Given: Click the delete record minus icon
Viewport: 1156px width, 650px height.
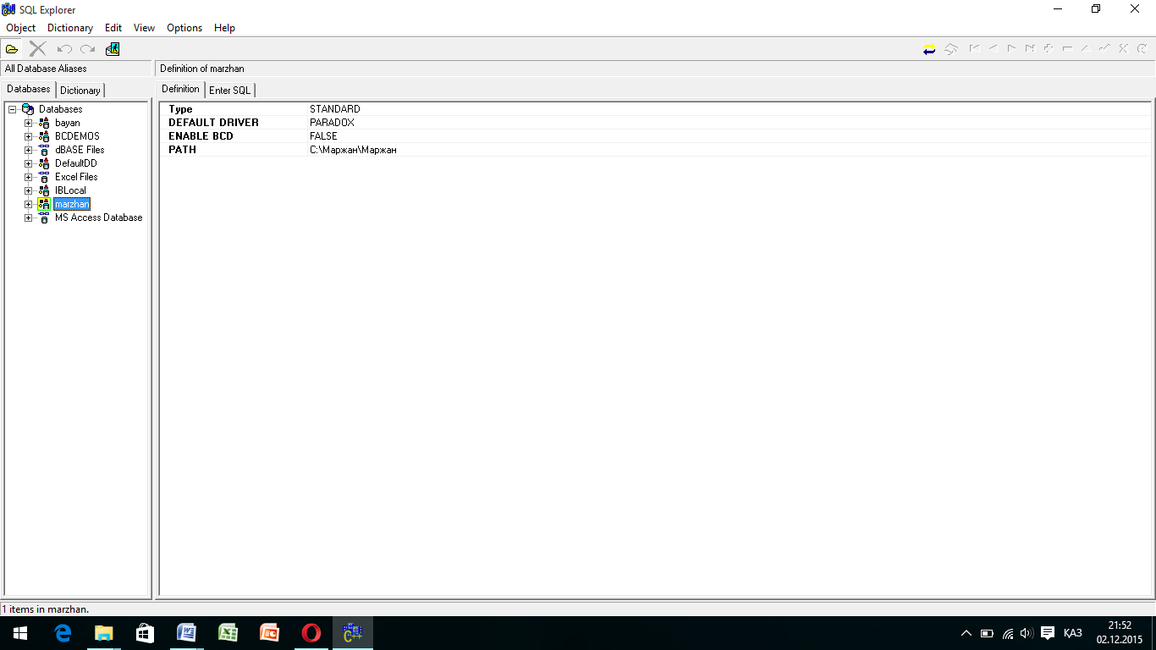Looking at the screenshot, I should [1068, 49].
